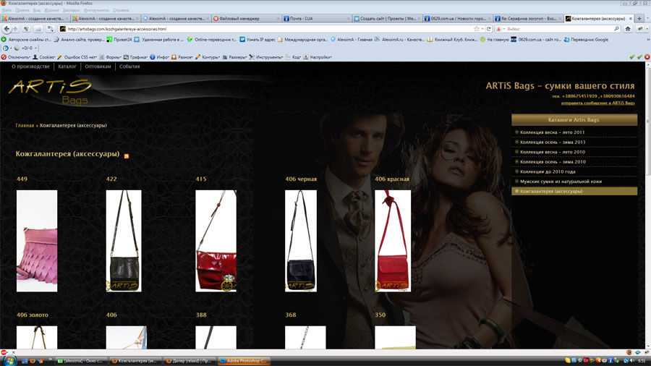Bookmark this page with the star icon
The height and width of the screenshot is (366, 651).
[x=477, y=29]
